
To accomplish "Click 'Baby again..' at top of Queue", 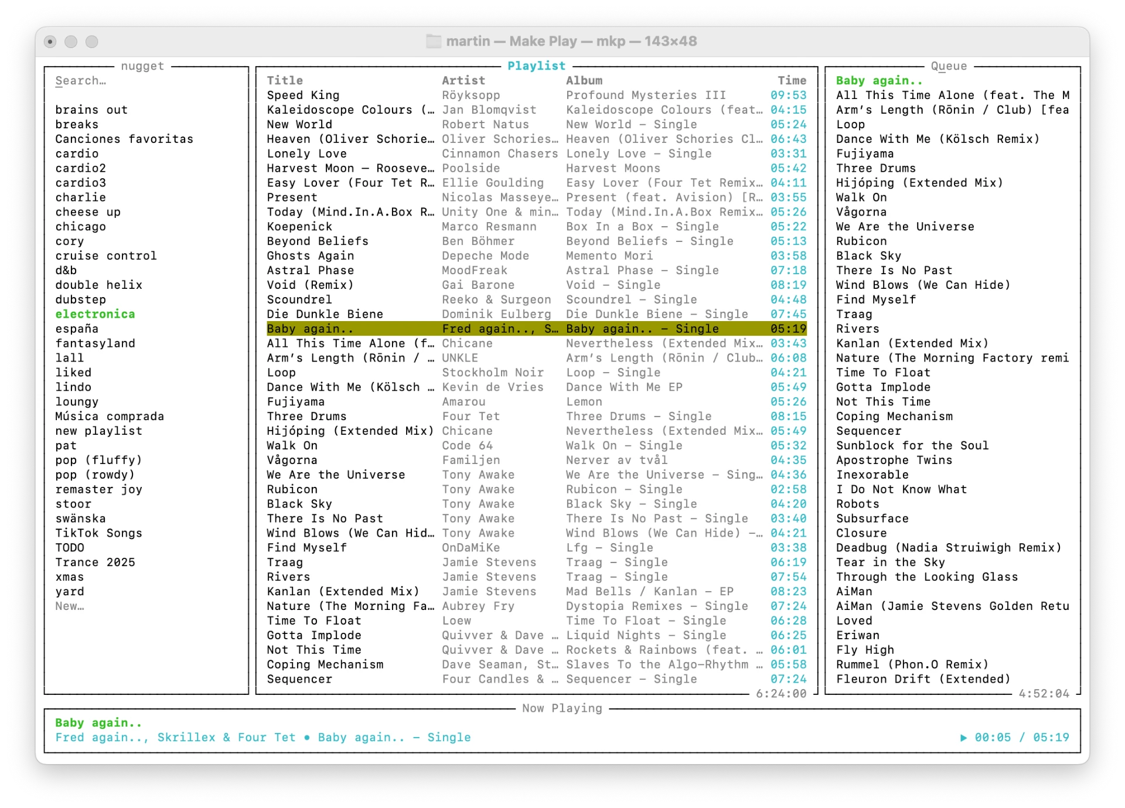I will tap(879, 81).
